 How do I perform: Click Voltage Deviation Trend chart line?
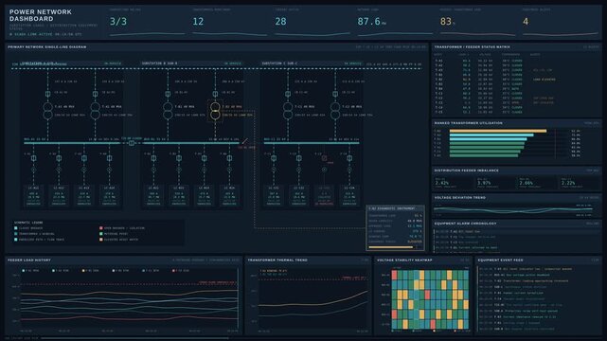pyautogui.click(x=513, y=210)
